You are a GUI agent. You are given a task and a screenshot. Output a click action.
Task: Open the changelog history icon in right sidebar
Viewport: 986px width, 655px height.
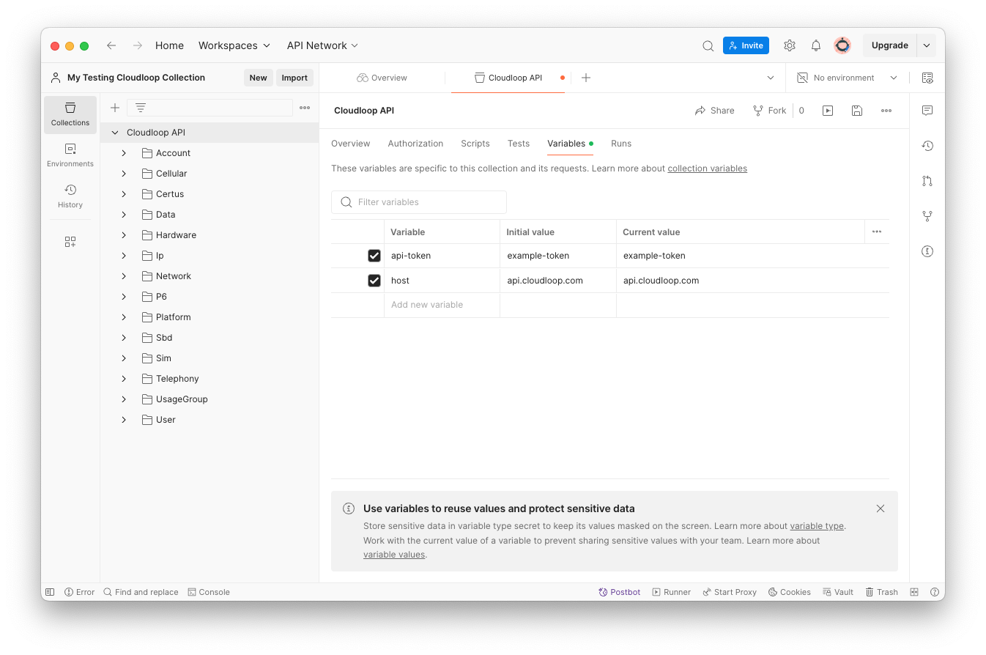point(927,146)
